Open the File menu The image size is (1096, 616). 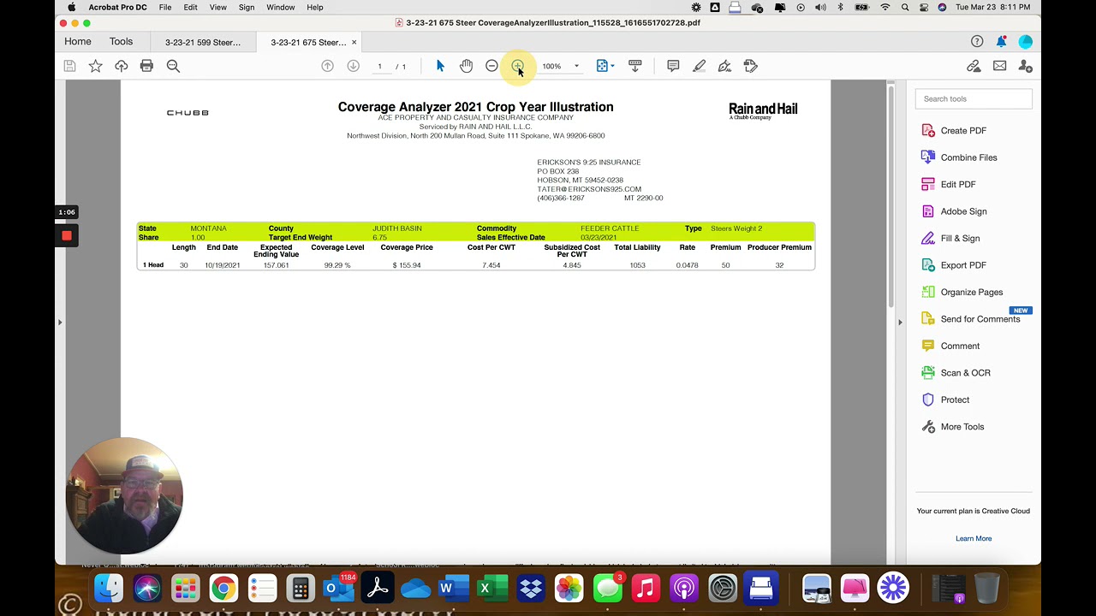[165, 7]
